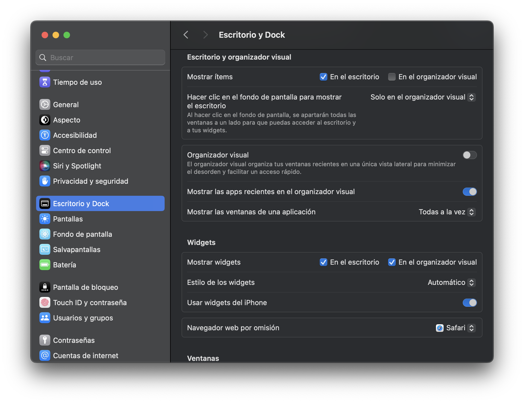524x403 pixels.
Task: Select the Batería icon in sidebar
Action: (45, 265)
